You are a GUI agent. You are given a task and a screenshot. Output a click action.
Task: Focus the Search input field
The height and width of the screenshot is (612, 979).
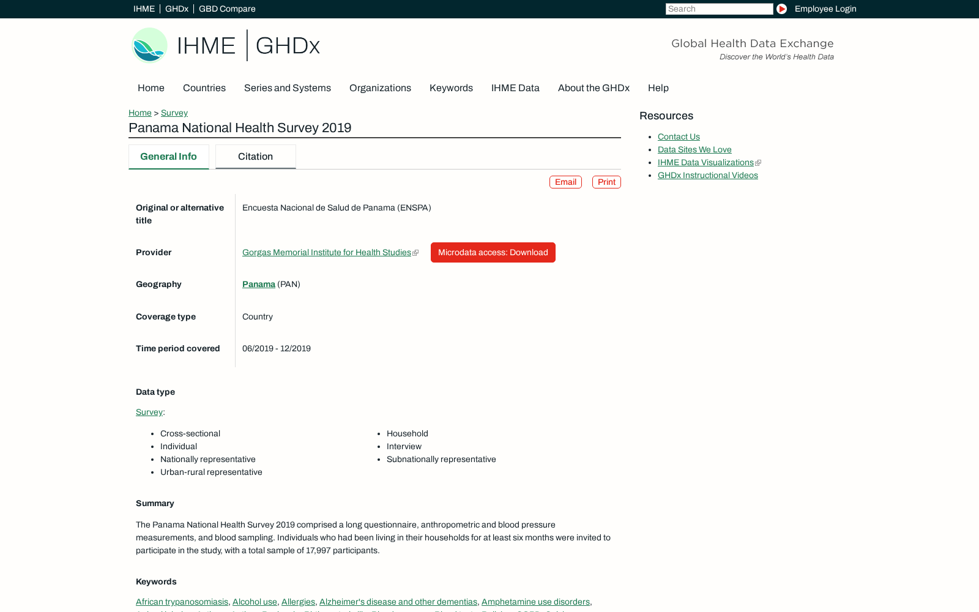(719, 9)
